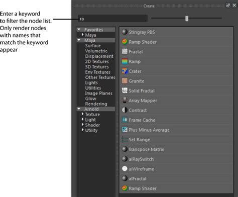Collapse the Favorites category
This screenshot has height=197, width=238.
point(79,30)
